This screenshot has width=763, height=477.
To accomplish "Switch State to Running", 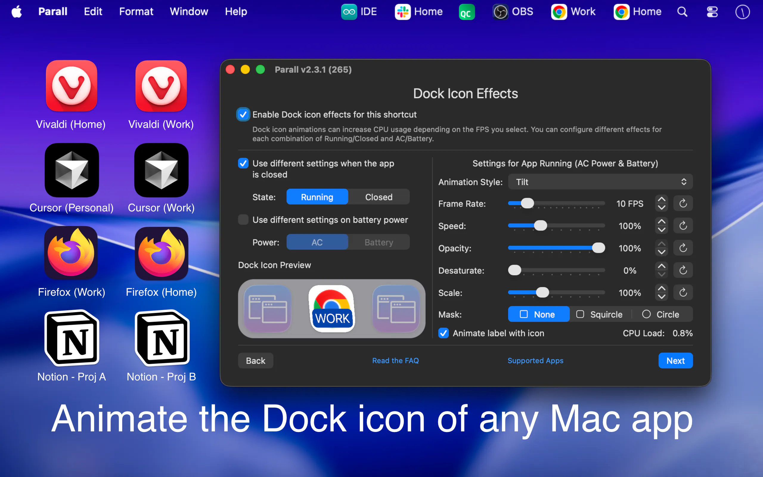I will coord(317,197).
